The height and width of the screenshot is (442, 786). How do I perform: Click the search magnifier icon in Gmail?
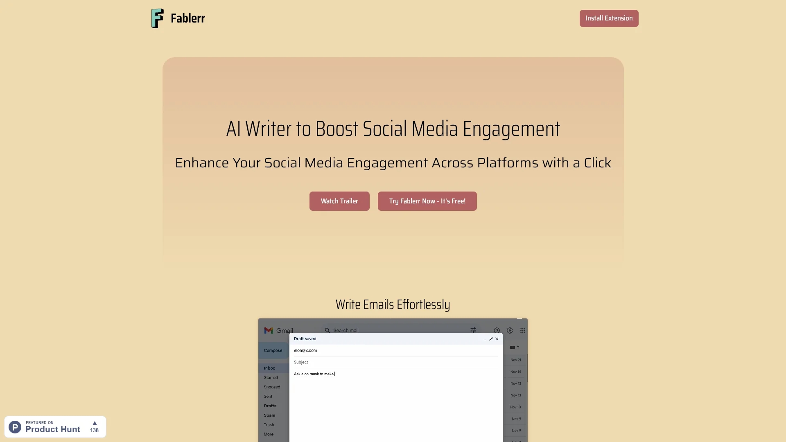point(327,330)
